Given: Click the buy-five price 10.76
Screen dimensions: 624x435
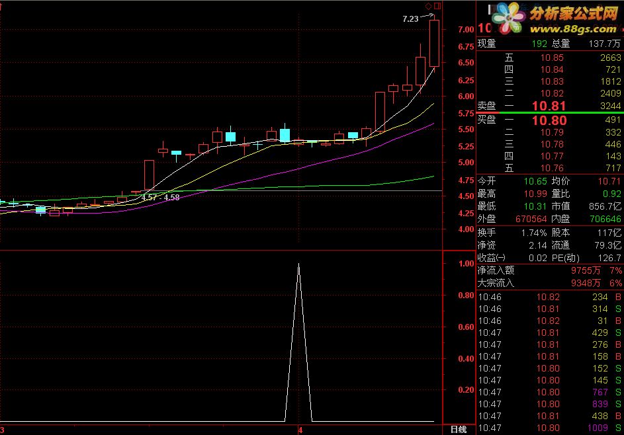Looking at the screenshot, I should point(552,168).
